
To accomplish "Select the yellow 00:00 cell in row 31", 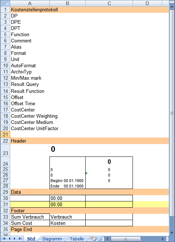I will [x=67, y=204].
